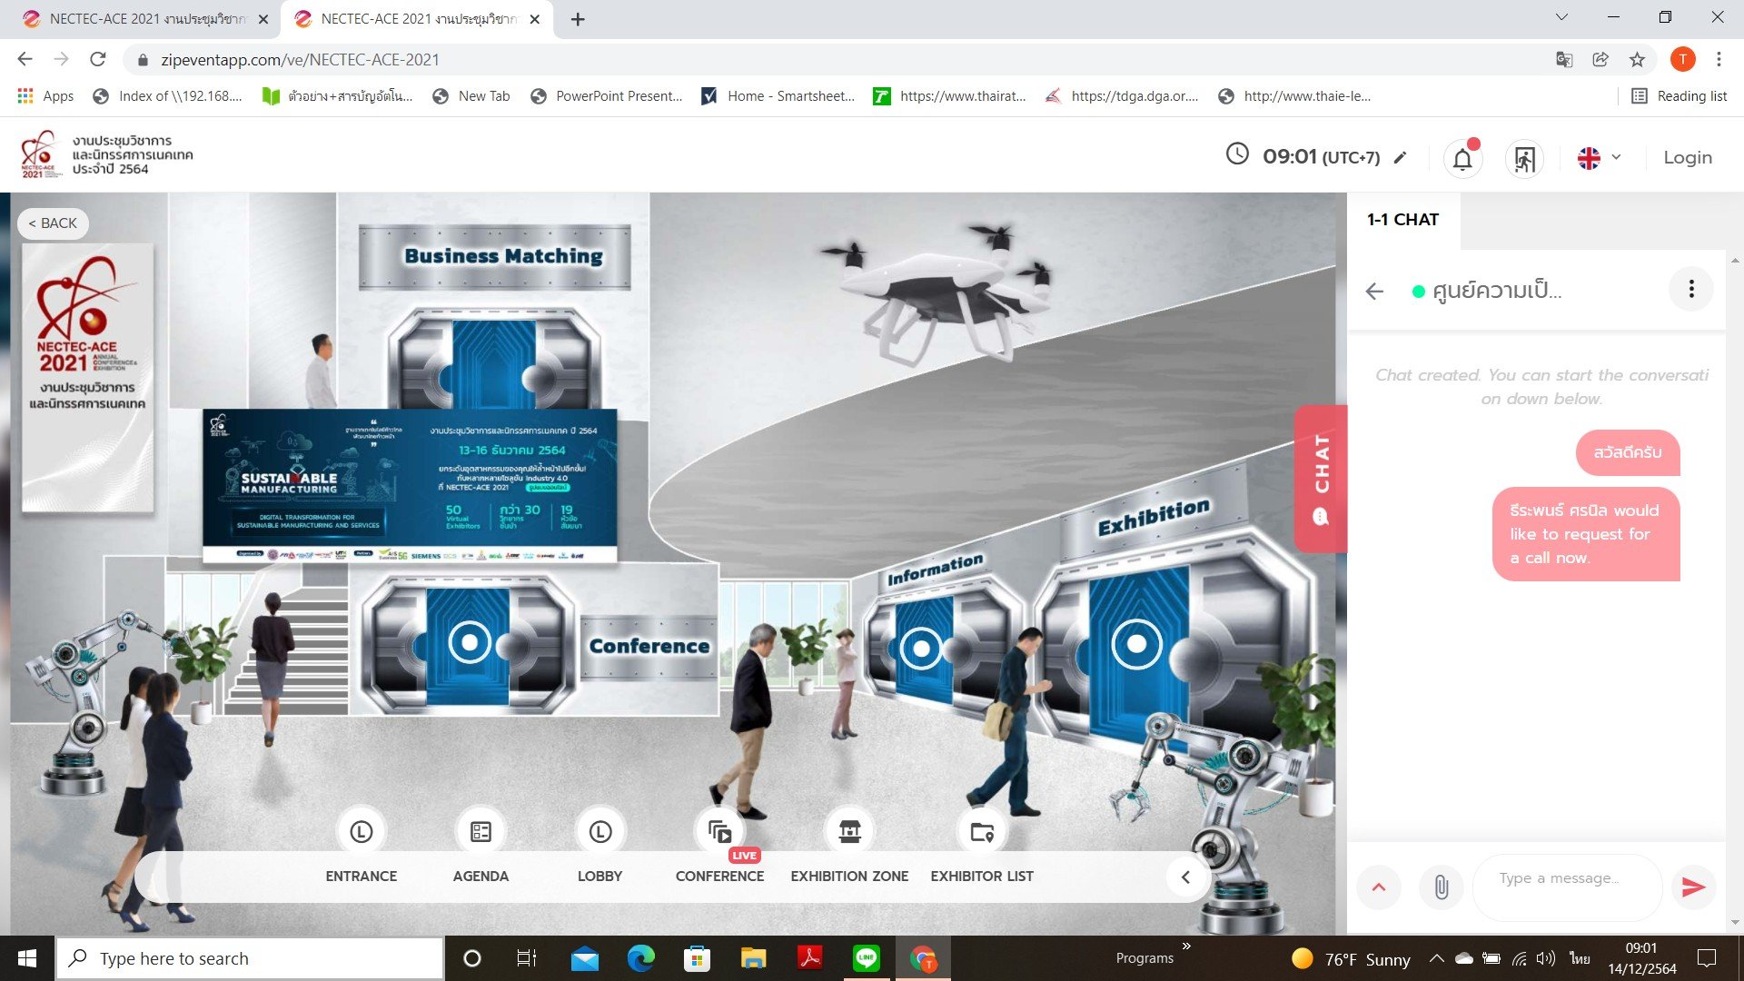Screen dimensions: 1744x981
Task: Go back from chat conversation arrow
Action: click(x=1374, y=291)
